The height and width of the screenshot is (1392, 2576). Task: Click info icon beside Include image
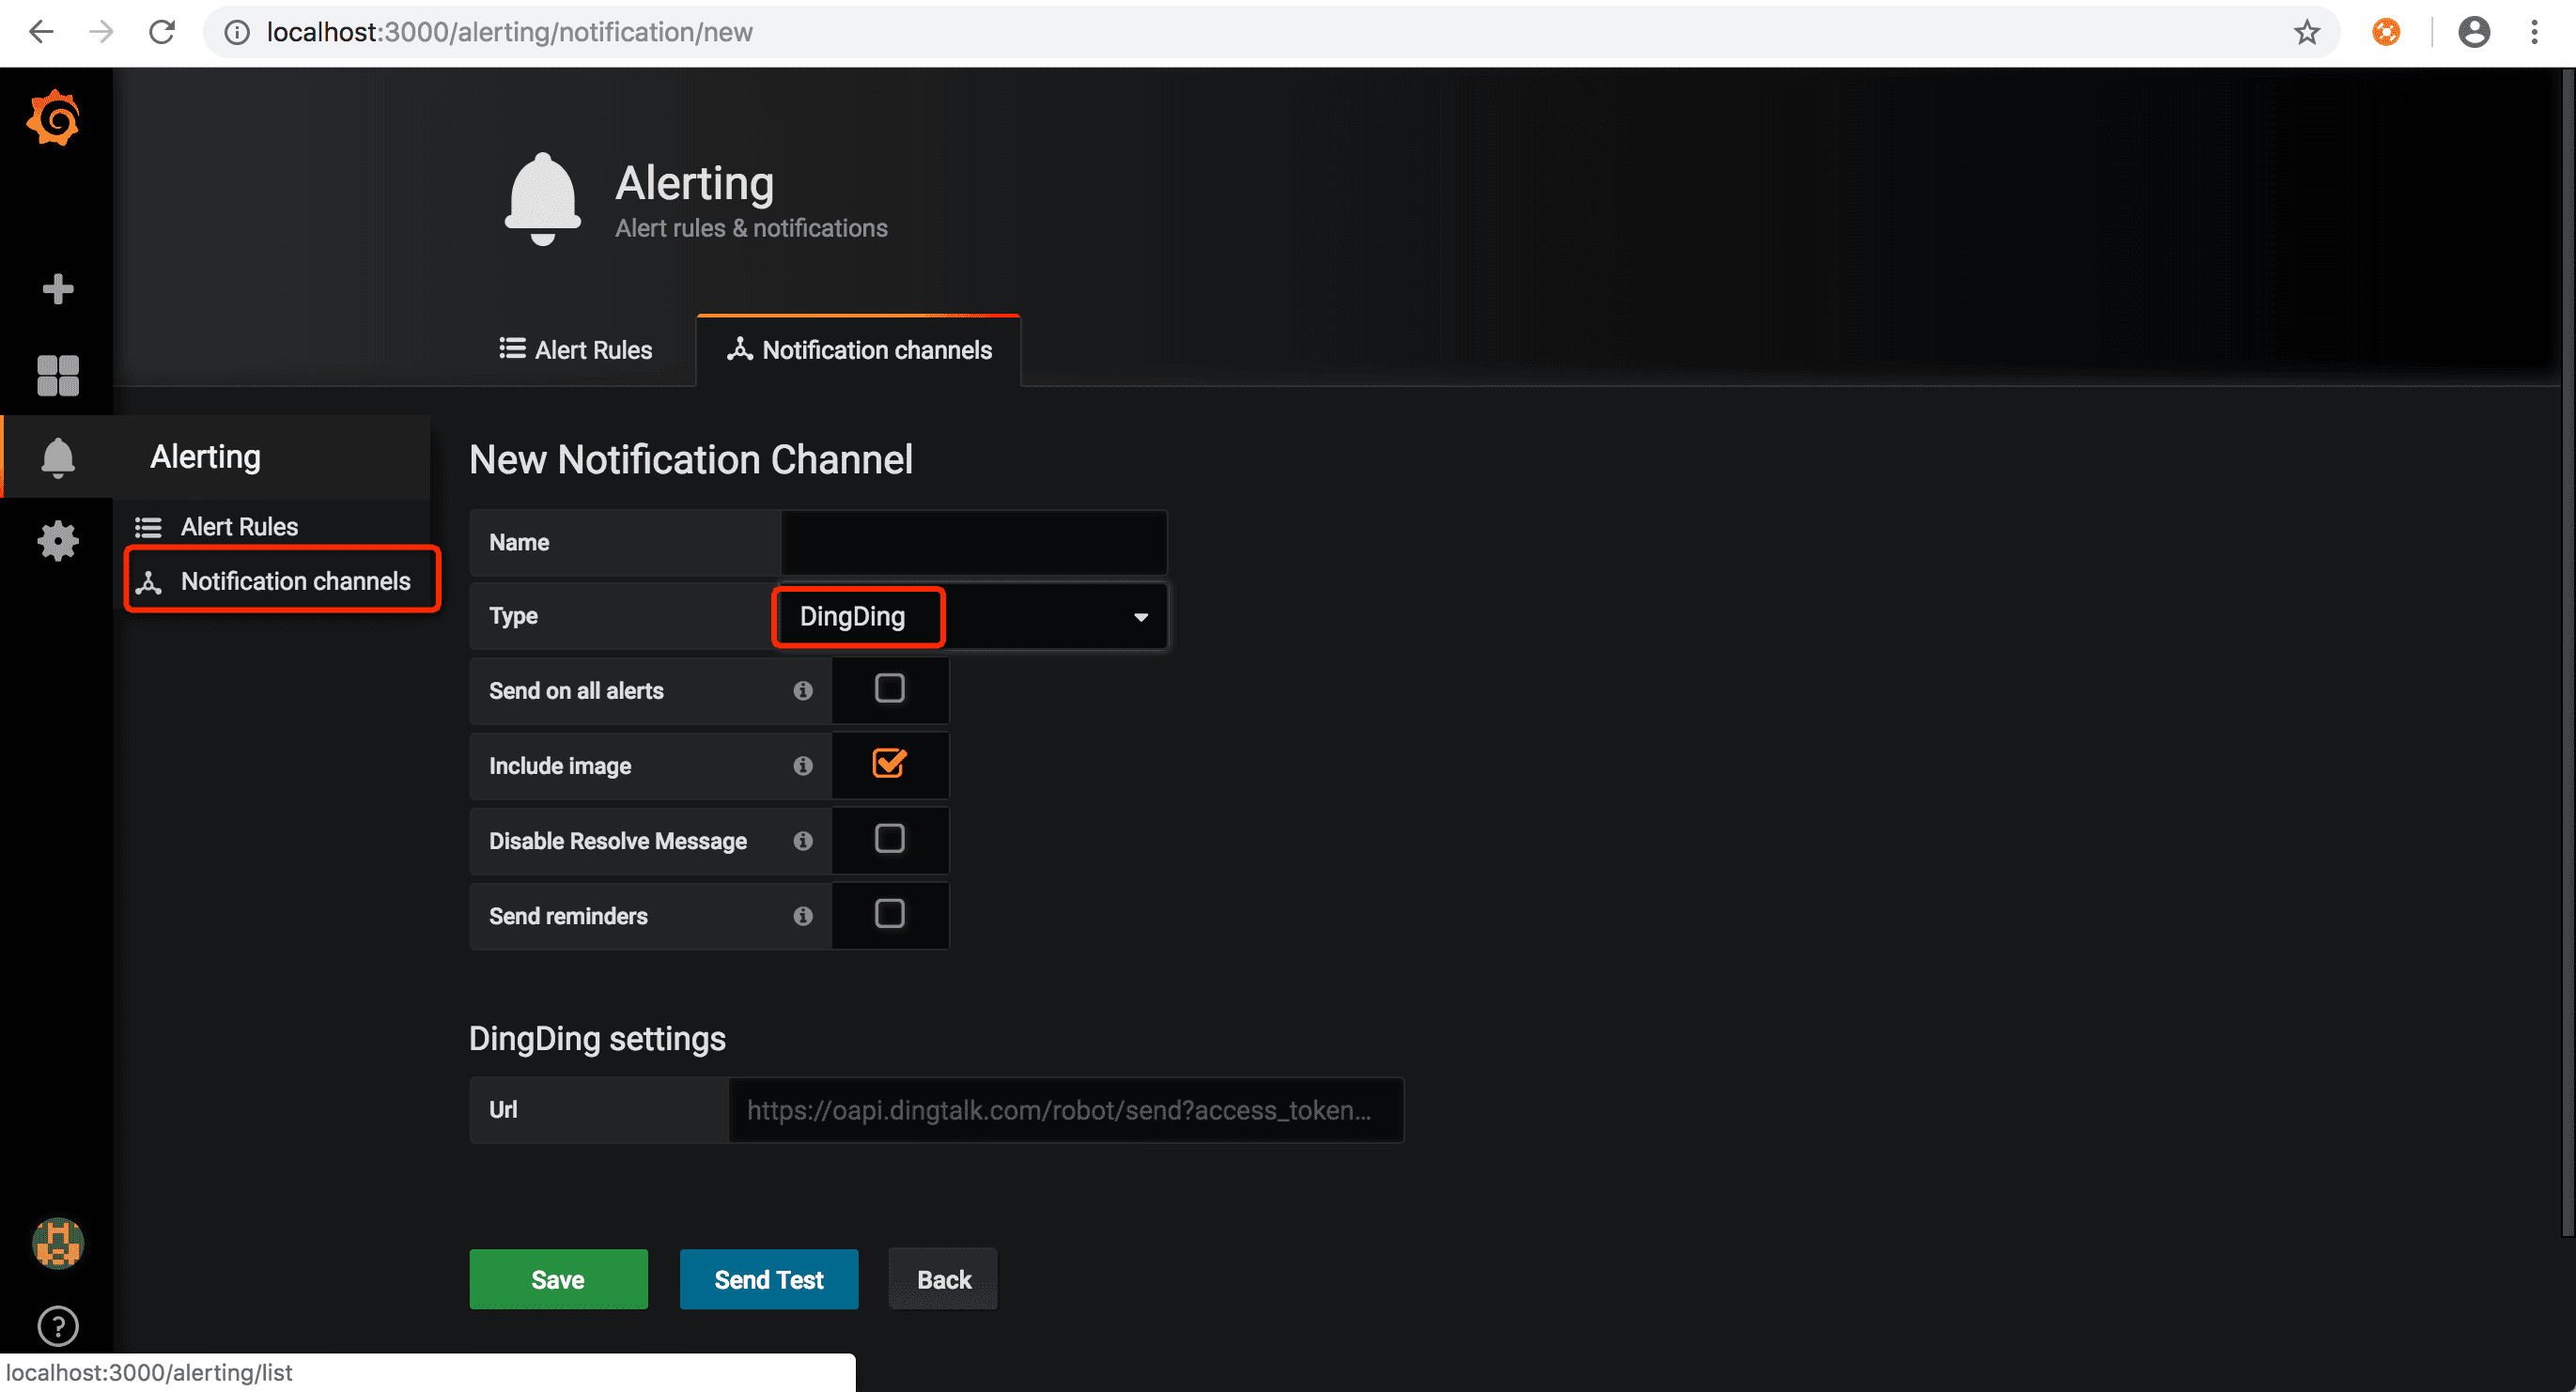pyautogui.click(x=803, y=766)
